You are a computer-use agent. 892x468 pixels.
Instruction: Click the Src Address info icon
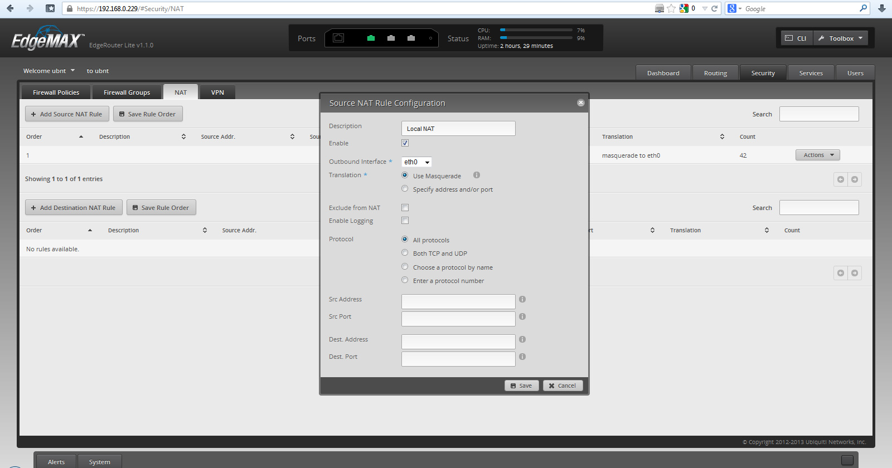[522, 299]
